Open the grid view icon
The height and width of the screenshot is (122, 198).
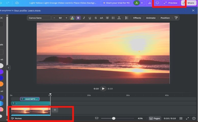[181, 118]
